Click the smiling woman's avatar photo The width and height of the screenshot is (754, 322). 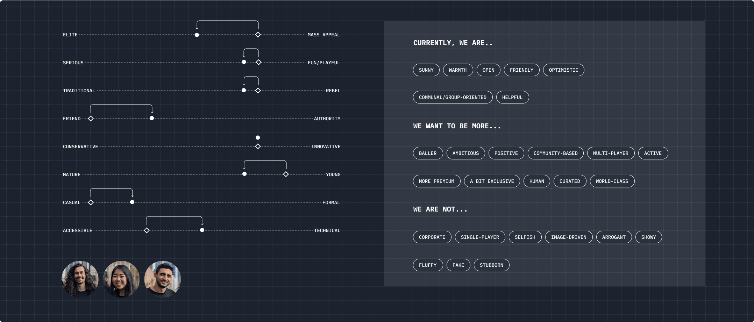point(121,279)
